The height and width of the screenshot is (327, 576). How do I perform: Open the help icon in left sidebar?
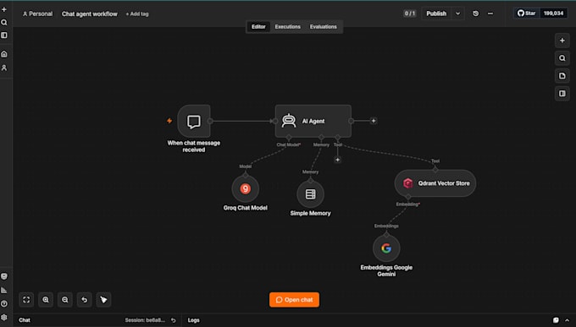click(4, 304)
